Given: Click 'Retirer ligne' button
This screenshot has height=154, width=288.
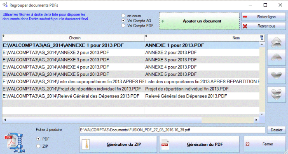Looking at the screenshot, I should click(264, 17).
